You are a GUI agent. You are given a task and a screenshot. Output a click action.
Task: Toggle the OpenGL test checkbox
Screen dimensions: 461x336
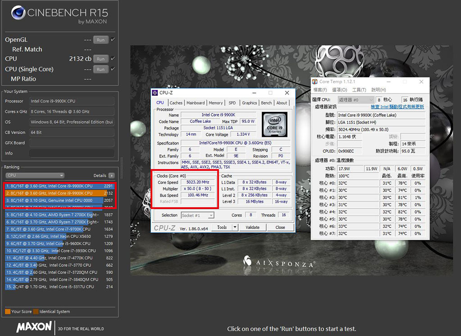[113, 40]
